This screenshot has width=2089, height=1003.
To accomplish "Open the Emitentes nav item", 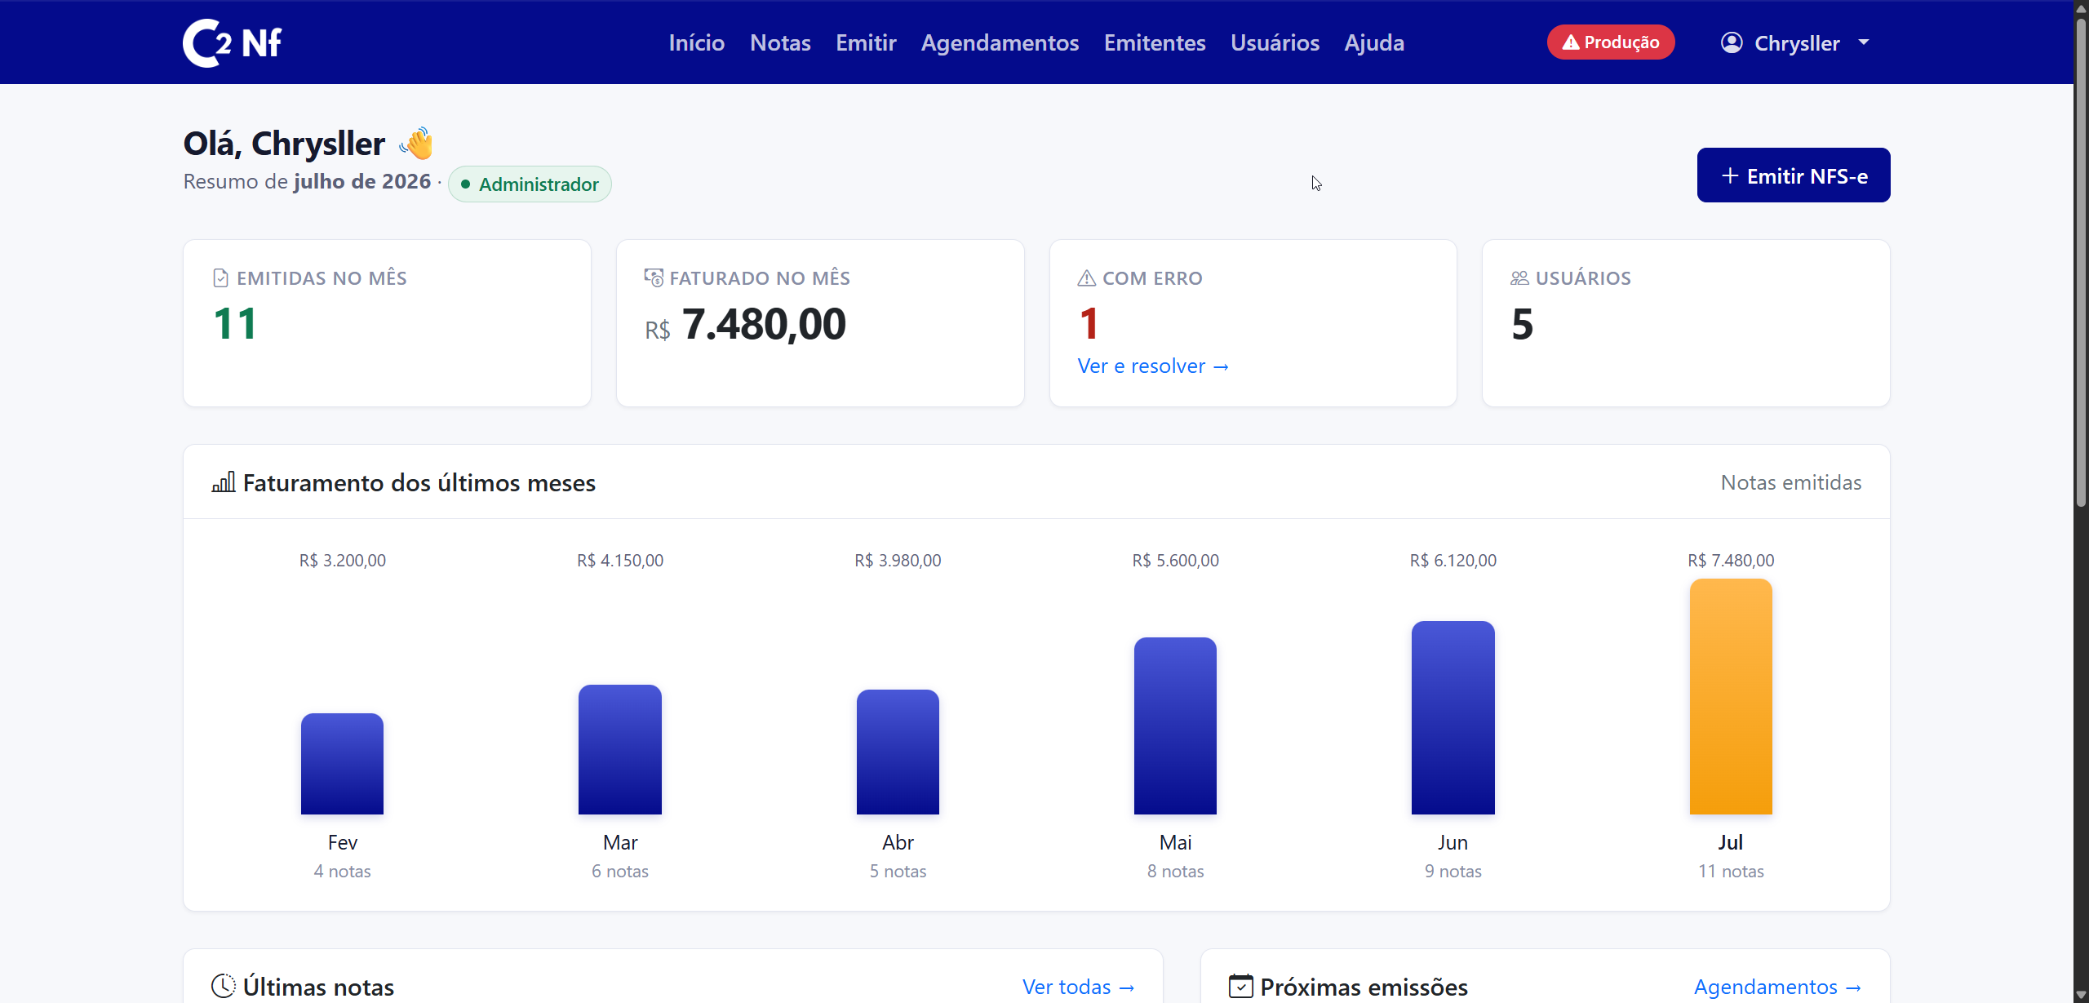I will pyautogui.click(x=1155, y=42).
